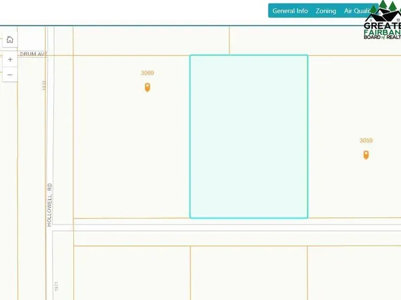The width and height of the screenshot is (401, 300).
Task: Click the 1971 label along Hollowell Rd
Action: [x=57, y=286]
